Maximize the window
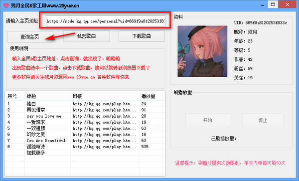Screen dimensions: 299x181 273,4
